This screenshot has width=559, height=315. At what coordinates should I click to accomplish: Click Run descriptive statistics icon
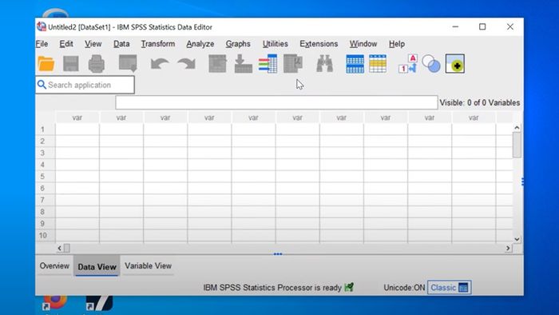(293, 64)
